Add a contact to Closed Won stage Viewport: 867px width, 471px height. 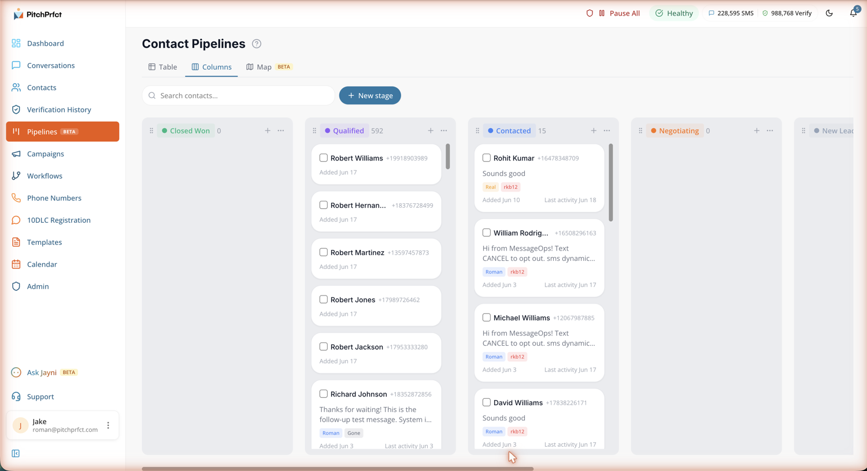click(268, 131)
